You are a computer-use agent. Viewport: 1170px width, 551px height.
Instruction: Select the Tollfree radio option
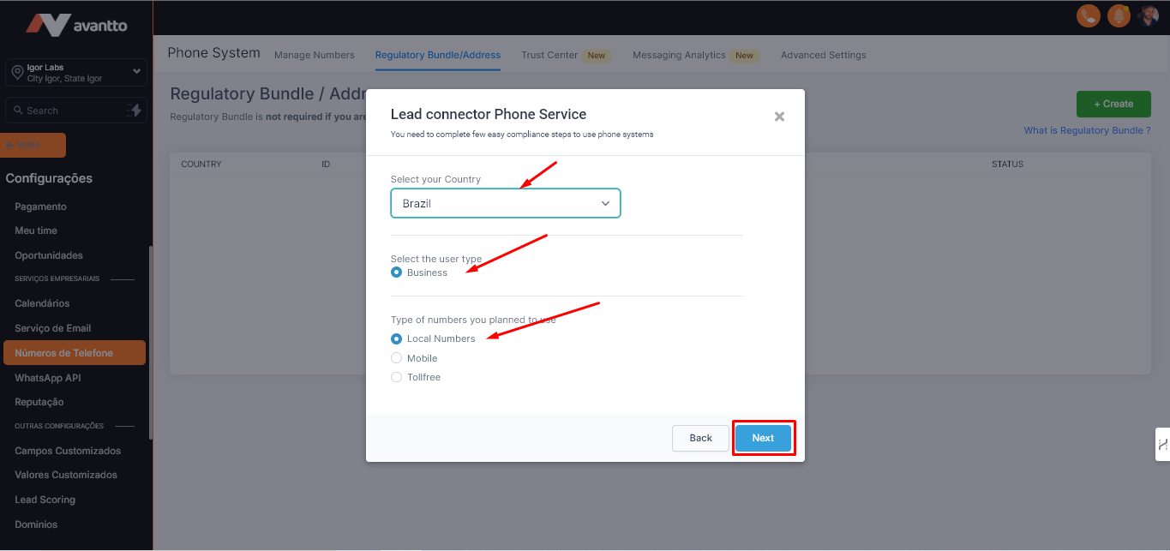pyautogui.click(x=396, y=377)
